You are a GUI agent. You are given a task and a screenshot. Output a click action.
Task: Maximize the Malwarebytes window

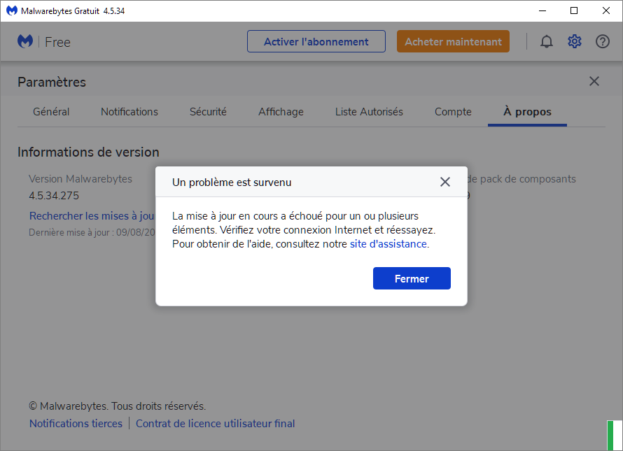coord(574,10)
